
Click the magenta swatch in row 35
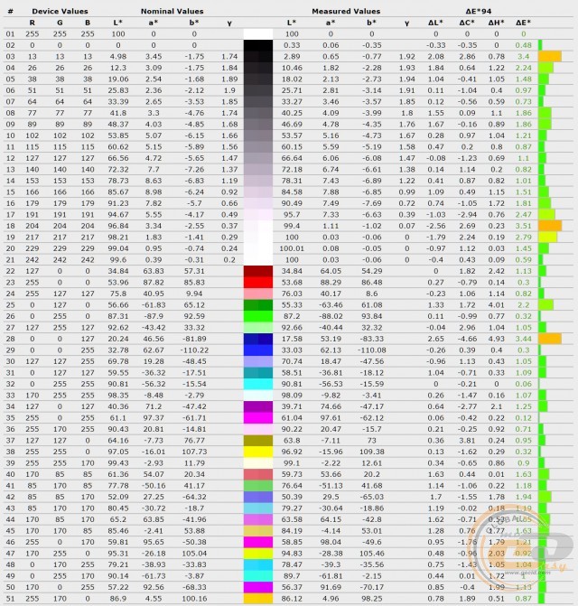coord(258,418)
